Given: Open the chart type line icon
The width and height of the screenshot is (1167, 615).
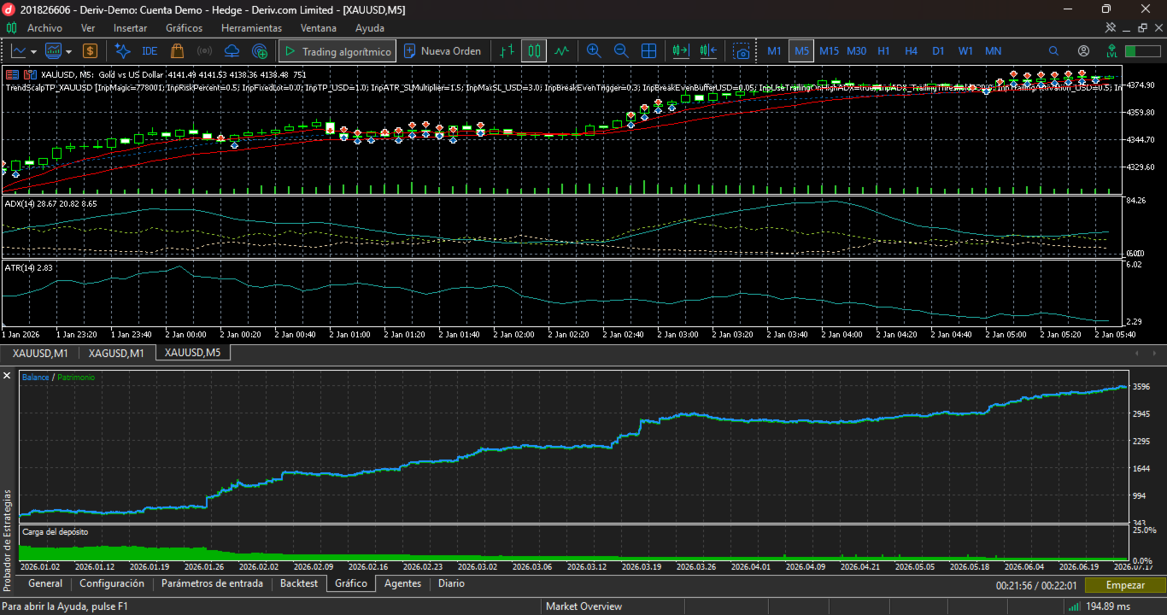Looking at the screenshot, I should tap(20, 51).
